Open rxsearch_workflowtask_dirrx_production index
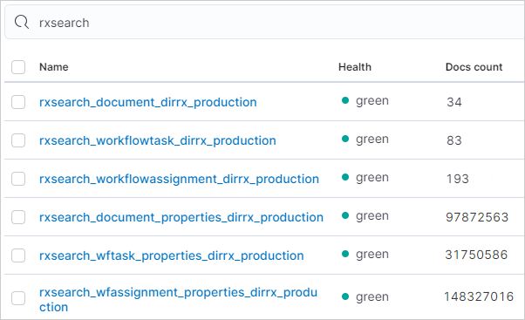This screenshot has height=320, width=525. 158,140
